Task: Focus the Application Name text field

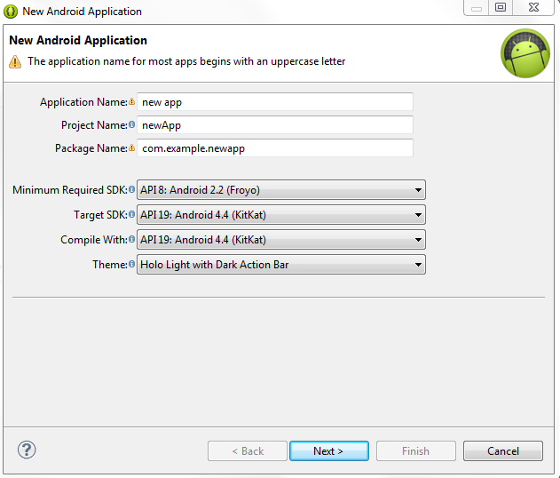Action: pyautogui.click(x=276, y=102)
